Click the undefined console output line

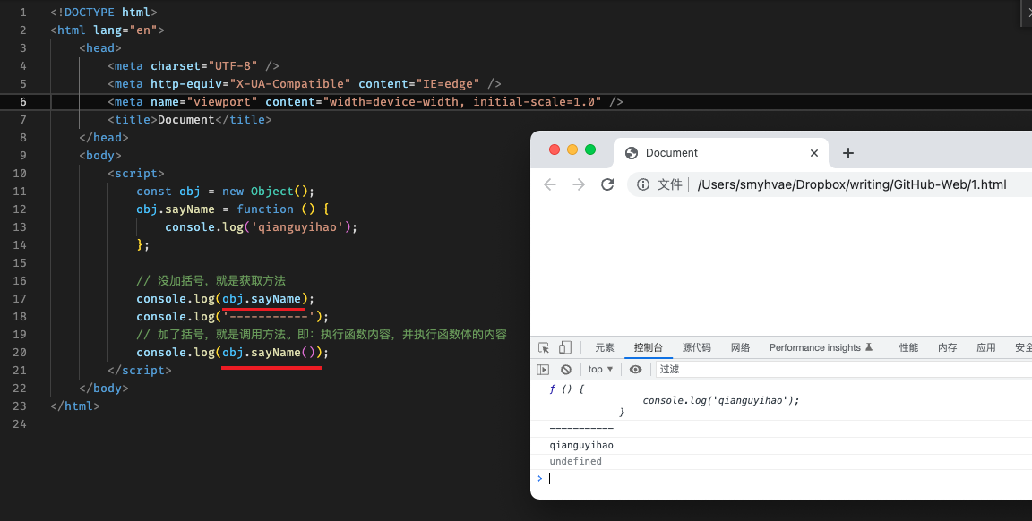(575, 461)
